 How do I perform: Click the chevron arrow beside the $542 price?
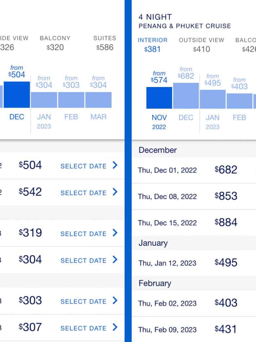pyautogui.click(x=115, y=192)
